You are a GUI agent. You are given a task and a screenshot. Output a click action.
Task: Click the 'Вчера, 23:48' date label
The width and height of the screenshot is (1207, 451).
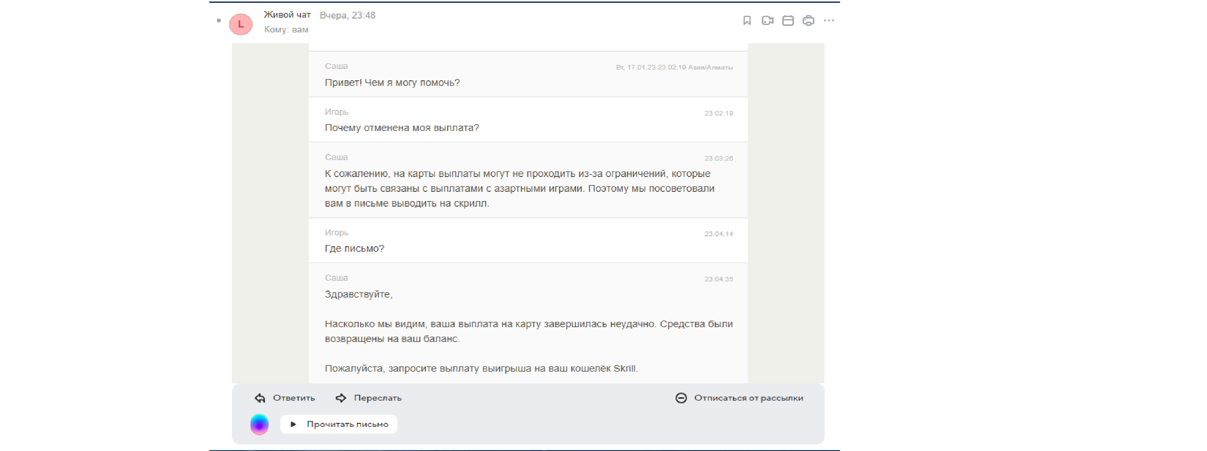point(347,15)
